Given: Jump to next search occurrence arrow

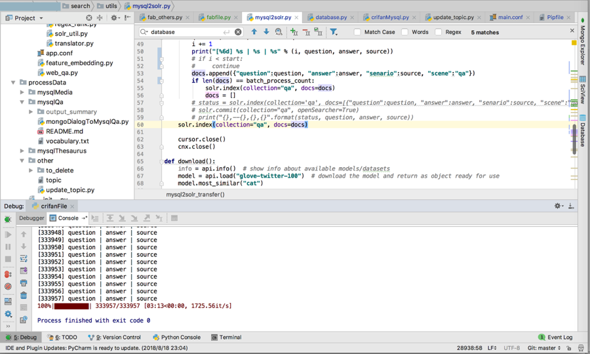Looking at the screenshot, I should [x=266, y=31].
